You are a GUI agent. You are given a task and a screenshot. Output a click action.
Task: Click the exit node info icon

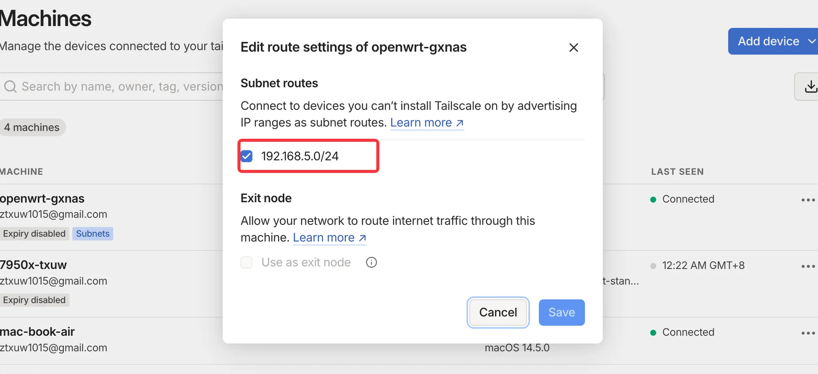[371, 262]
